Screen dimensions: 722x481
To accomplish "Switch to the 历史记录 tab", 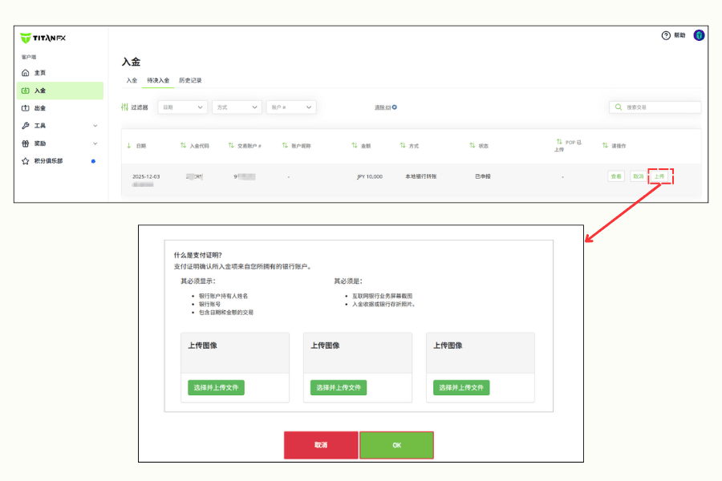I will pyautogui.click(x=189, y=80).
